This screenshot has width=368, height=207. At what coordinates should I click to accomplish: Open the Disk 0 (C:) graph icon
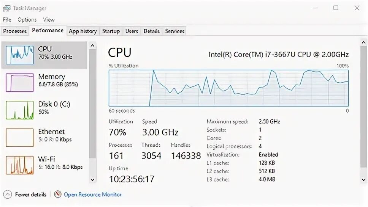coord(19,110)
